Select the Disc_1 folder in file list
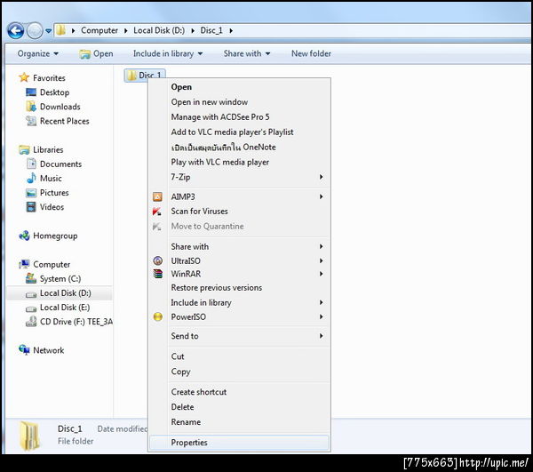This screenshot has height=472, width=533. click(145, 76)
